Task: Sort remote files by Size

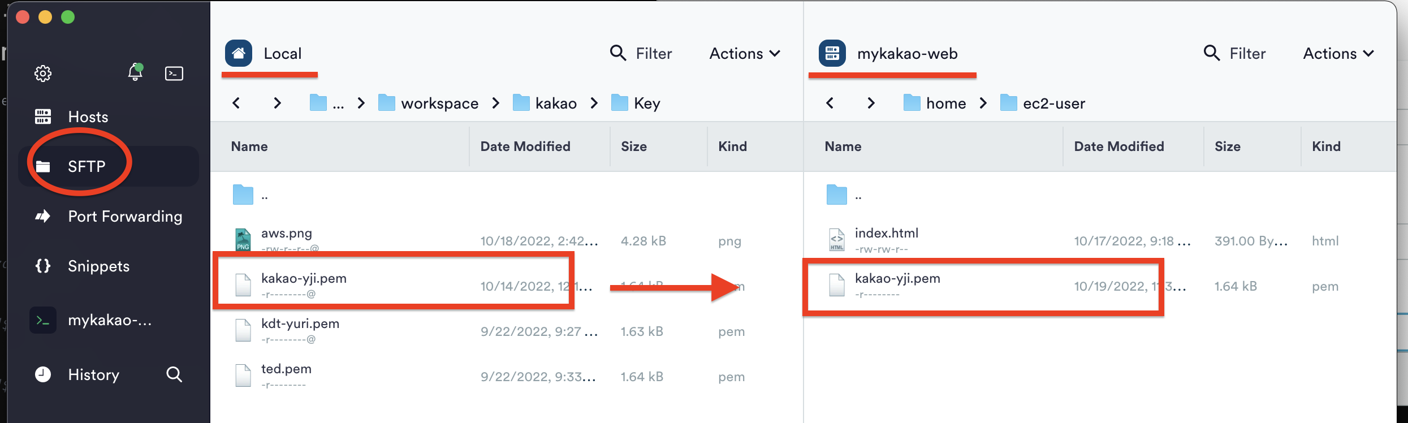Action: click(x=1228, y=146)
